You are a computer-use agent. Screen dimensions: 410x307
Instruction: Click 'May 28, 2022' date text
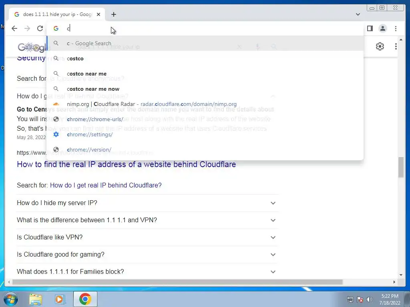31,138
